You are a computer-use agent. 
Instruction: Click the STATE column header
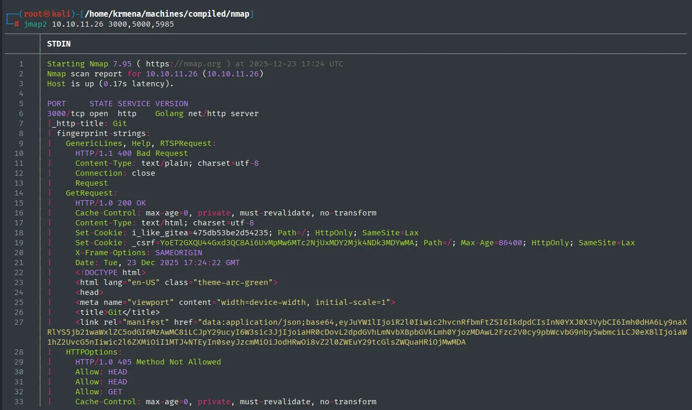101,104
